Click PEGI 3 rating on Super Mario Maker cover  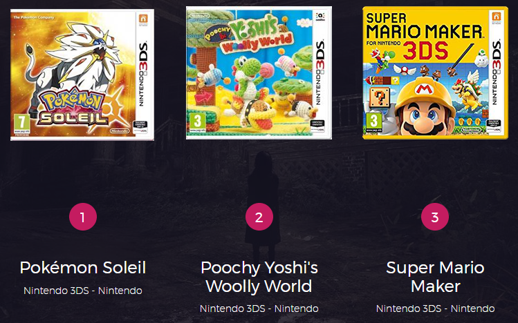click(373, 122)
